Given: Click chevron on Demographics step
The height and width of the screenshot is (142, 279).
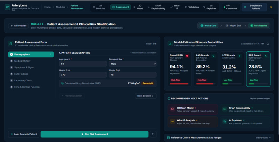Looking at the screenshot, I should (x=51, y=54).
